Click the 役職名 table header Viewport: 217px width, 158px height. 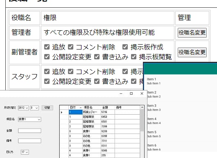(25, 18)
